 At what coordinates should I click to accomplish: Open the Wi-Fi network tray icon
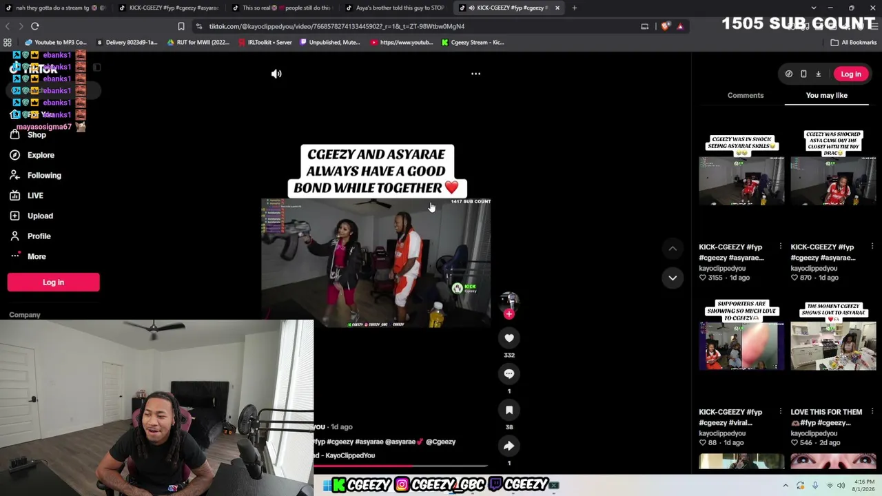pyautogui.click(x=830, y=486)
